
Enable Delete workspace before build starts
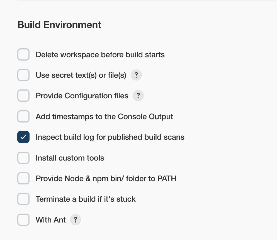click(23, 54)
